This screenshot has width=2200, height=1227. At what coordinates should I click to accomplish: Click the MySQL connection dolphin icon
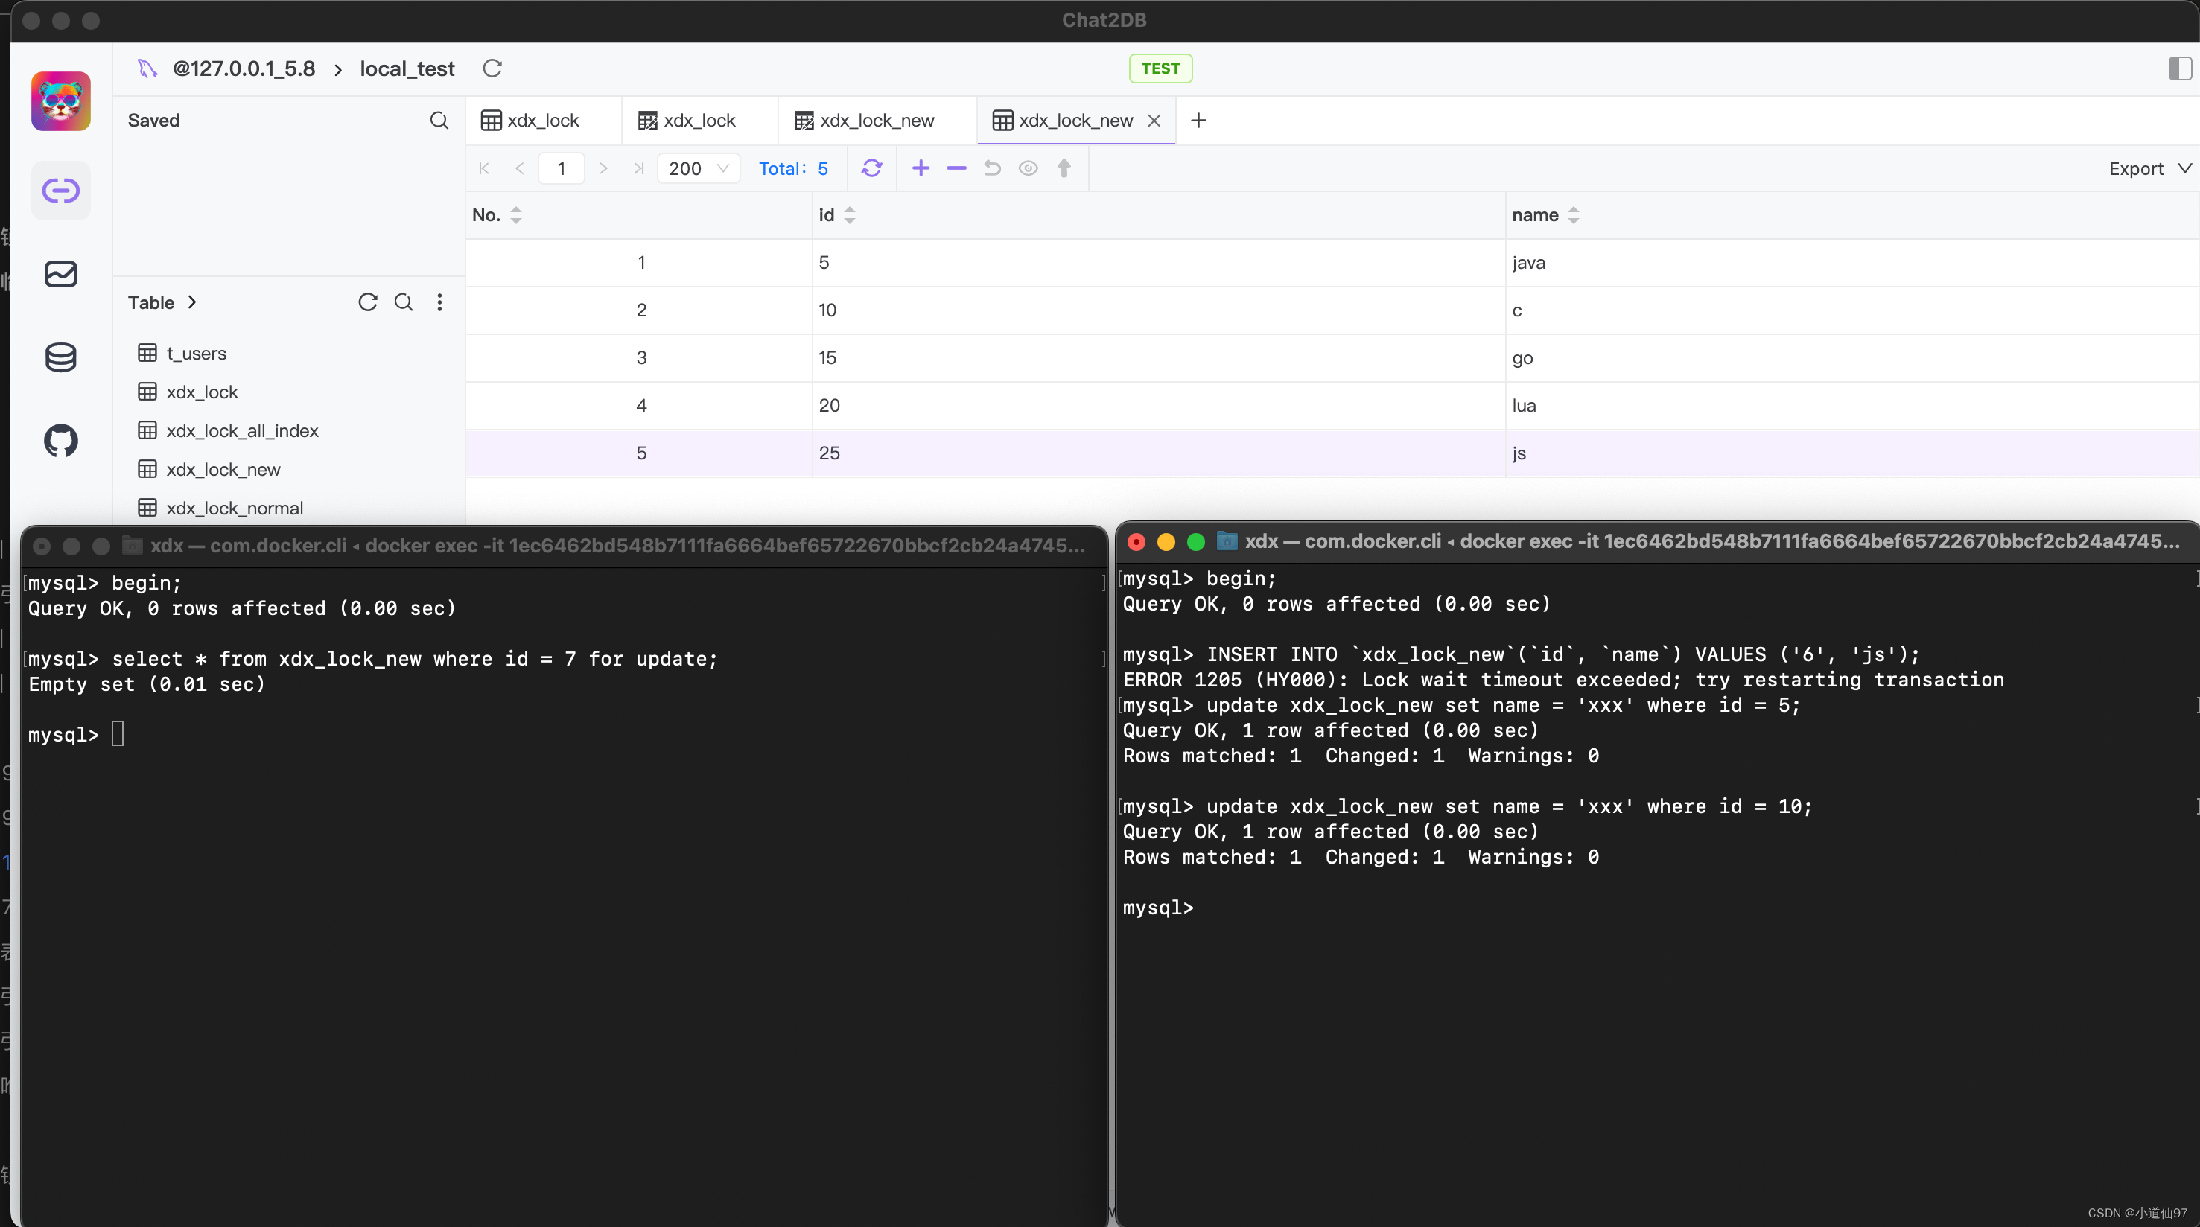point(147,68)
